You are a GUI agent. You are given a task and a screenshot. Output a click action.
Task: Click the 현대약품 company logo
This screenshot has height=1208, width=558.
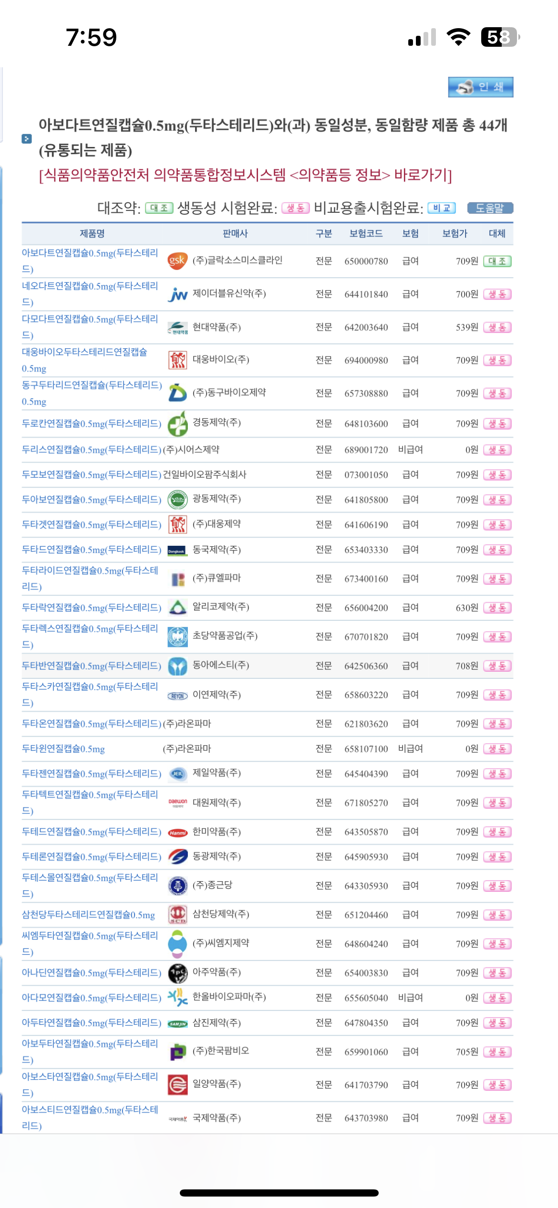[x=177, y=327]
